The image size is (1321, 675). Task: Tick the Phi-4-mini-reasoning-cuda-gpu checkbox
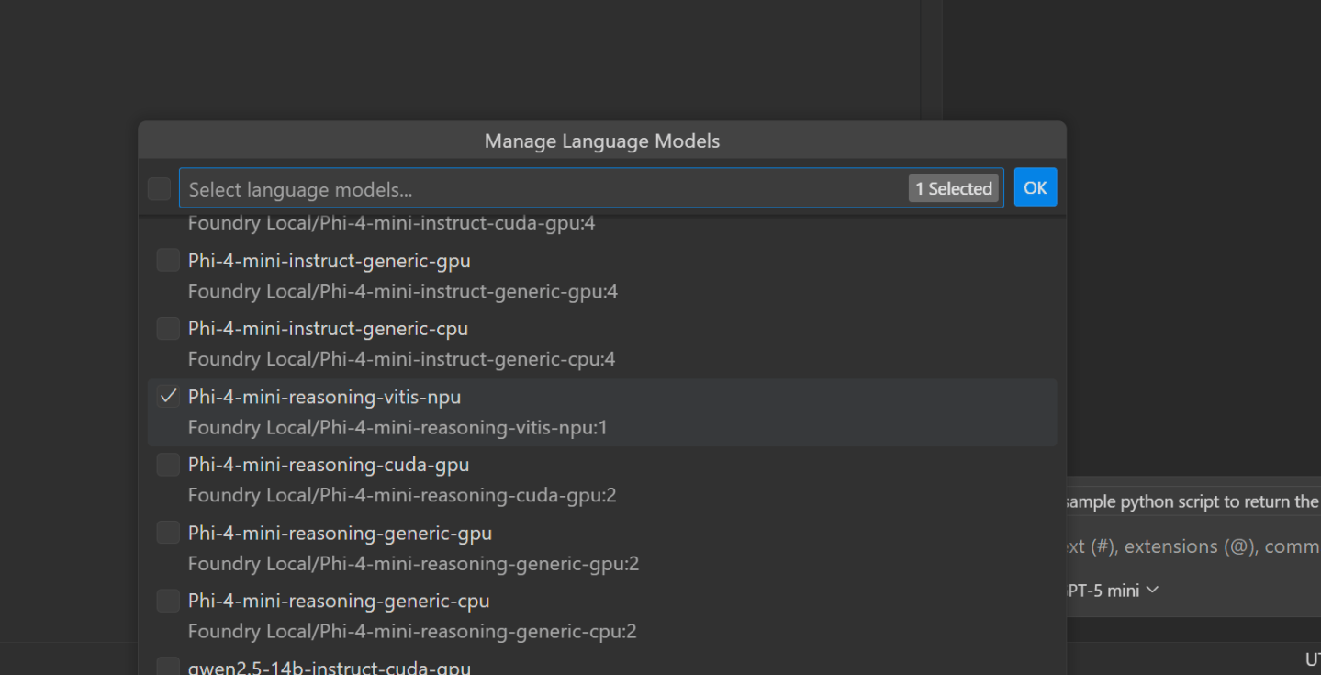click(x=168, y=465)
